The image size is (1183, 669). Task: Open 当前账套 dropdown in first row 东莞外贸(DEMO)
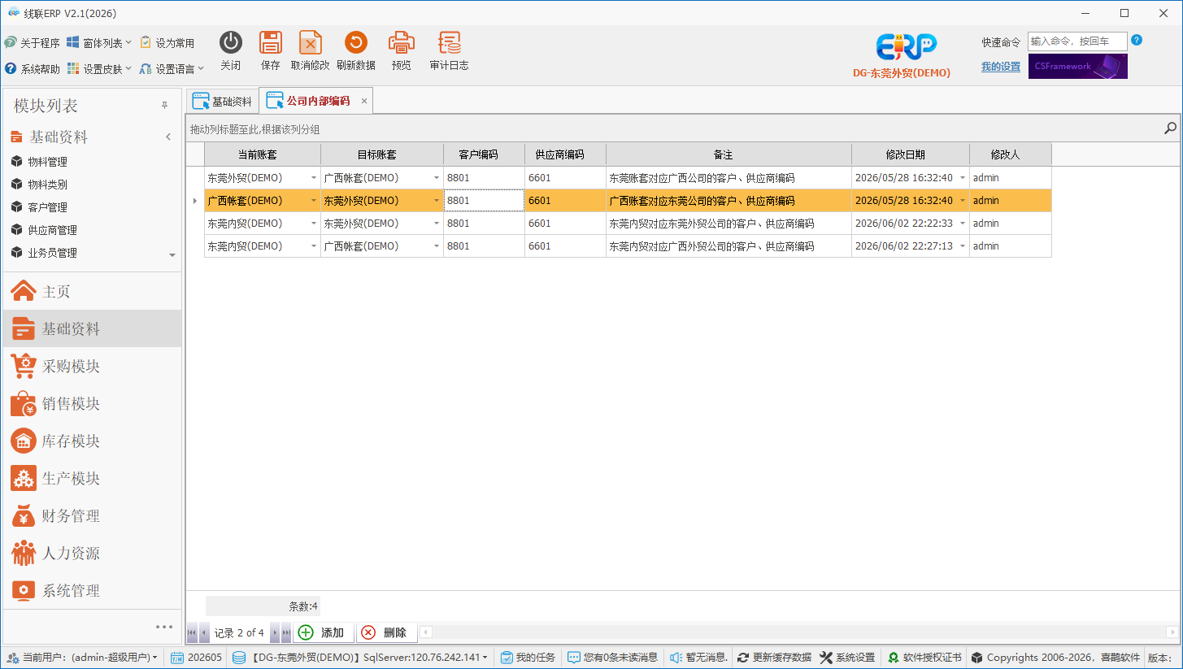[x=314, y=178]
